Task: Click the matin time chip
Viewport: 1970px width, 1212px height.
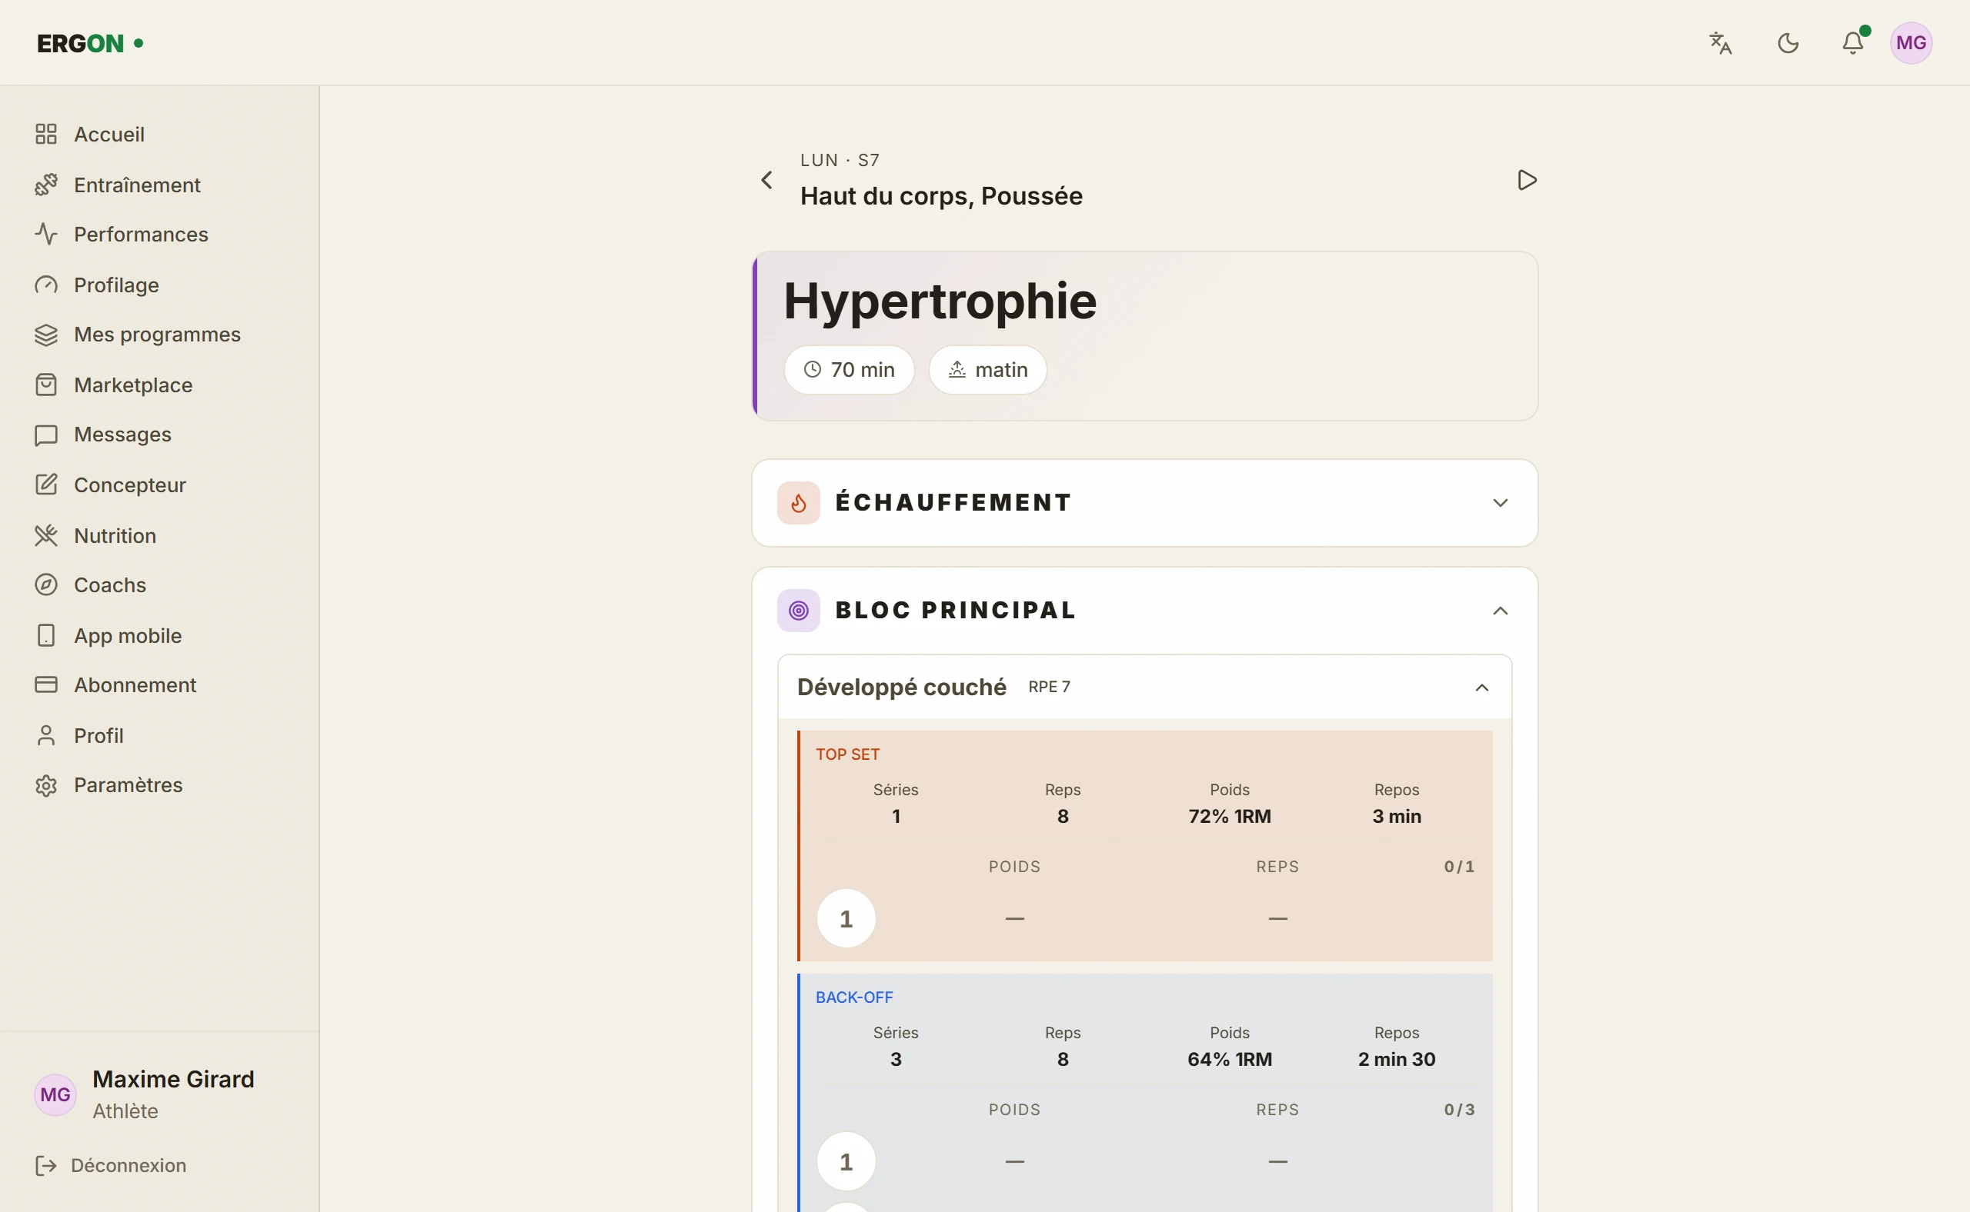Action: (987, 370)
